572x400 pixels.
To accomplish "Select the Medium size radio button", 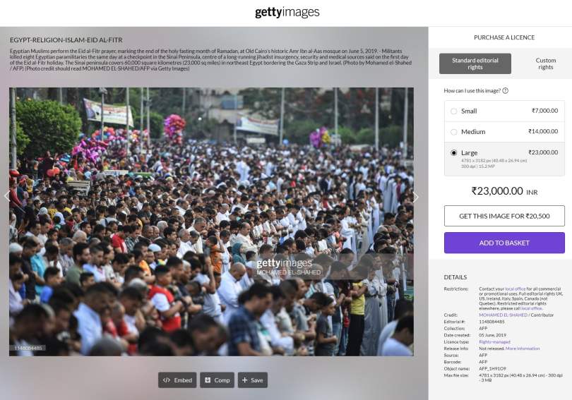I will (x=454, y=132).
